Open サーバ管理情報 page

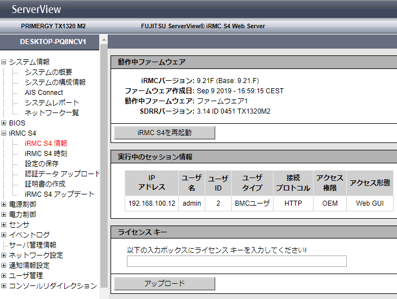(33, 245)
